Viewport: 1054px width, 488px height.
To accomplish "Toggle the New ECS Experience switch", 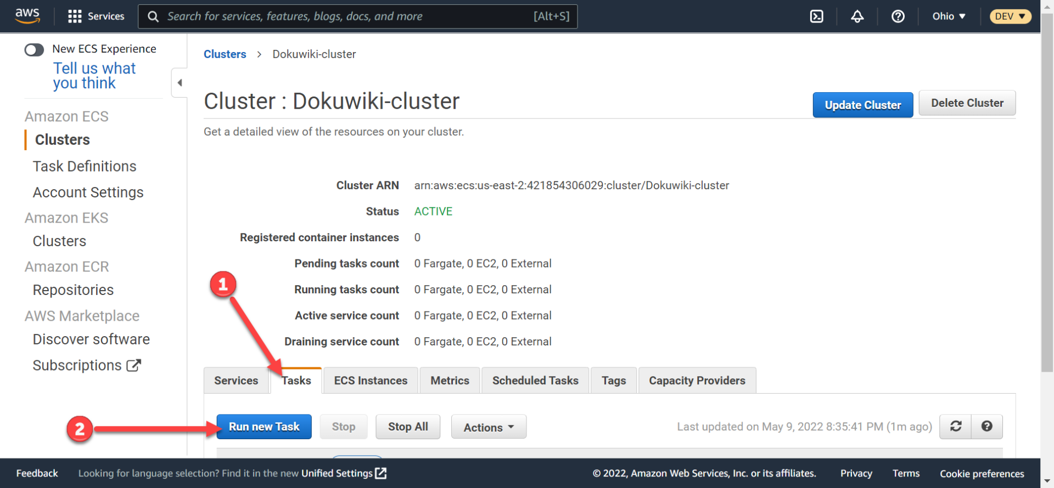I will (34, 50).
